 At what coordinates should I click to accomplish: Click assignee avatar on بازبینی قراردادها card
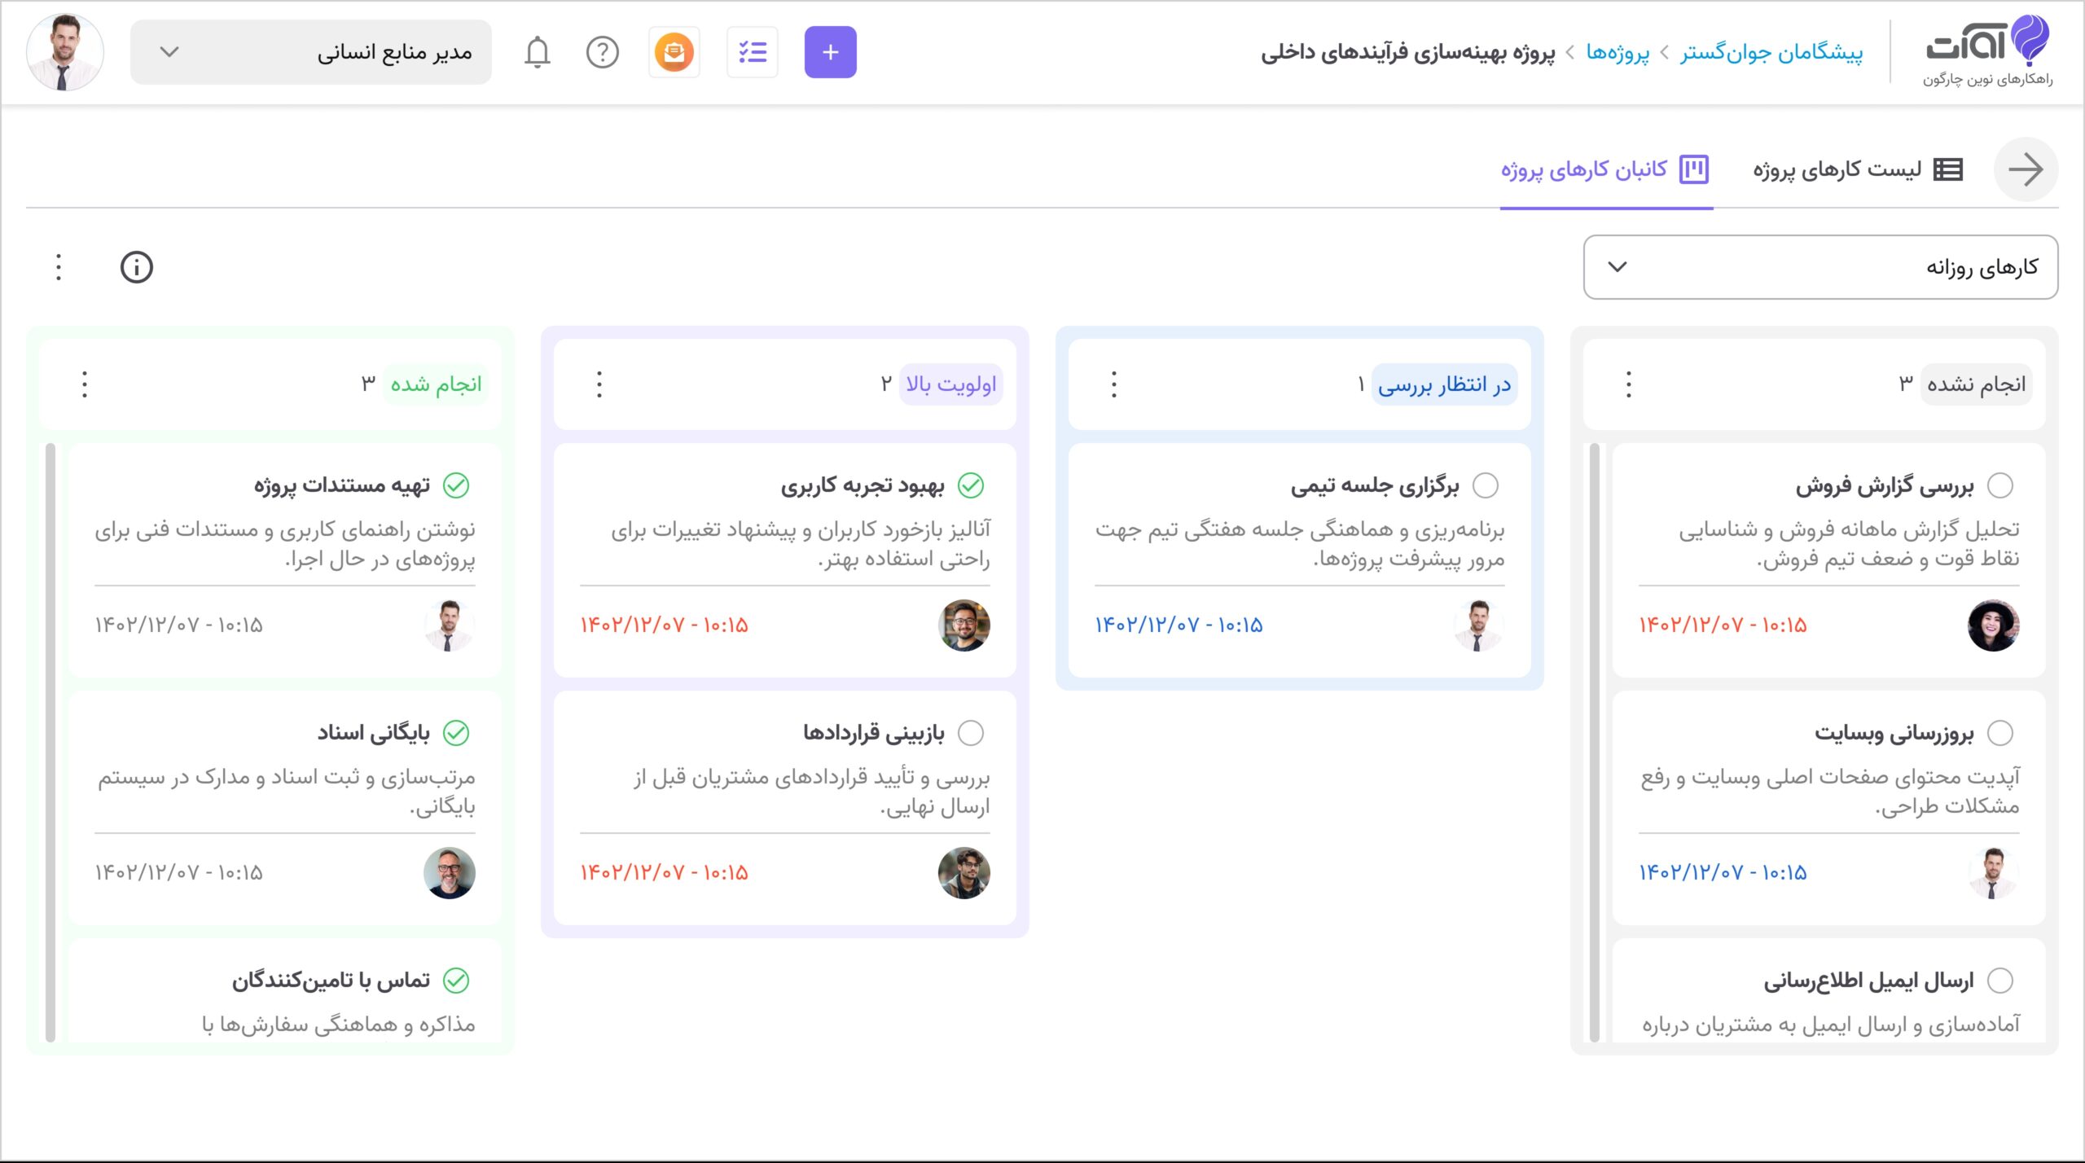pyautogui.click(x=963, y=873)
